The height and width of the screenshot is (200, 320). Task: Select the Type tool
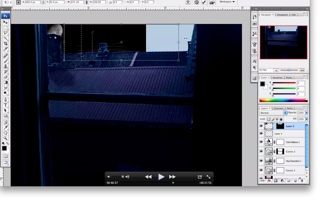5,105
